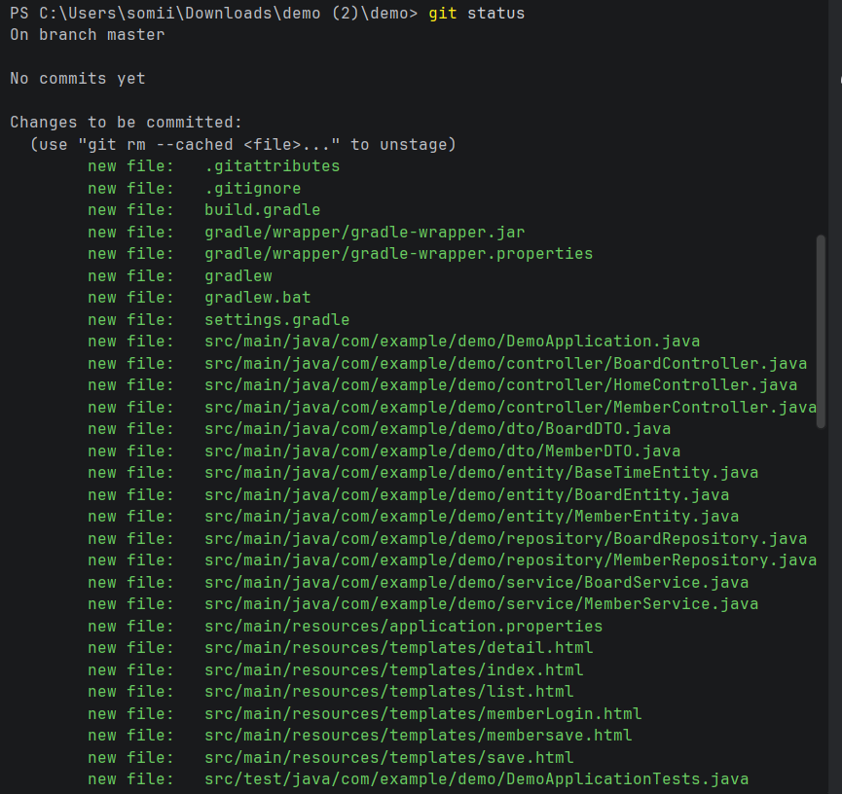Click the HomeController.java file path
Screen dimensions: 842x794
(x=500, y=385)
